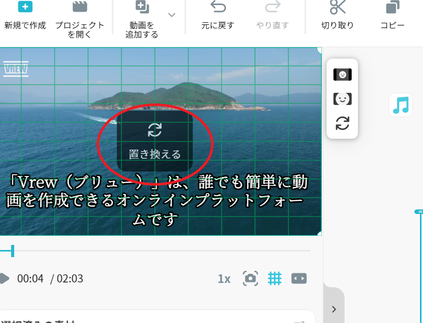This screenshot has width=423, height=323.
Task: Click the 置き換える overlay button on the video
Action: coord(155,141)
